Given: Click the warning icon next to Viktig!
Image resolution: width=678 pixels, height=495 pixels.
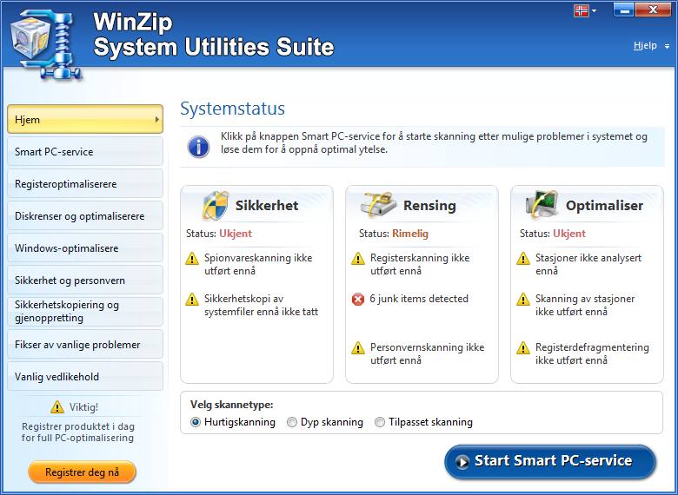Looking at the screenshot, I should coord(57,407).
